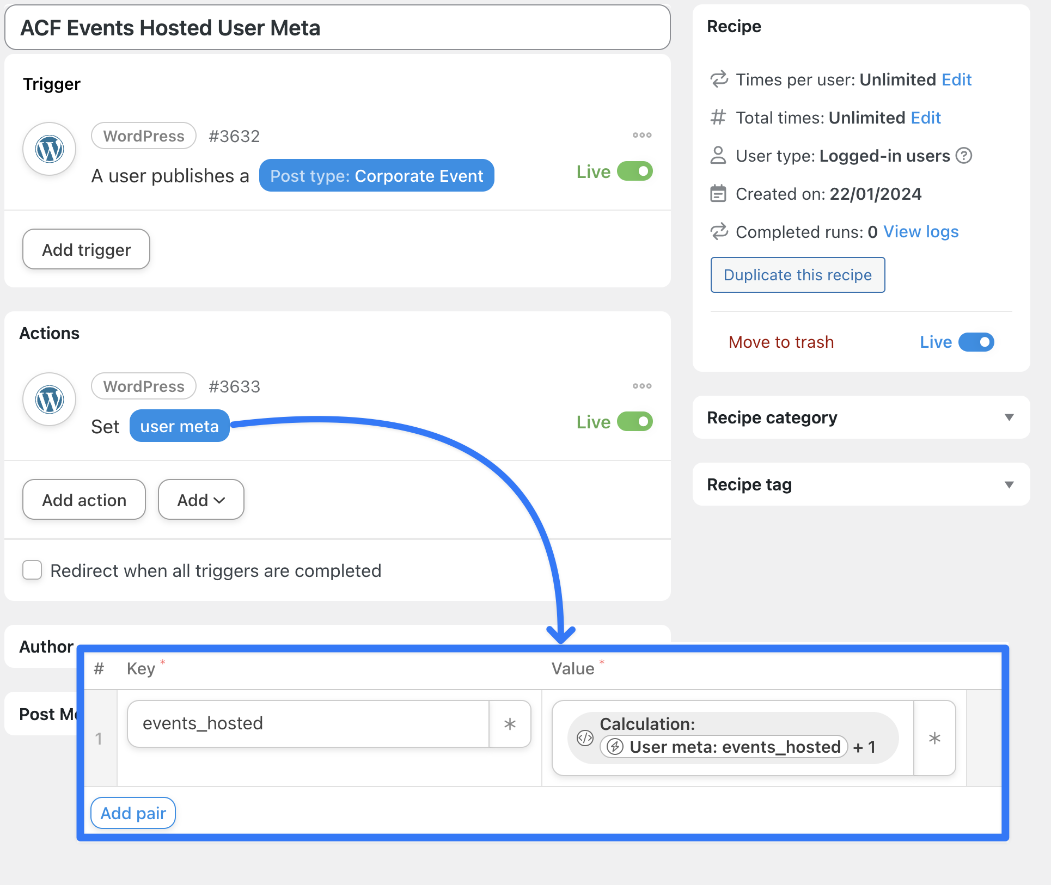1051x885 pixels.
Task: Click the user meta token pill
Action: point(179,426)
